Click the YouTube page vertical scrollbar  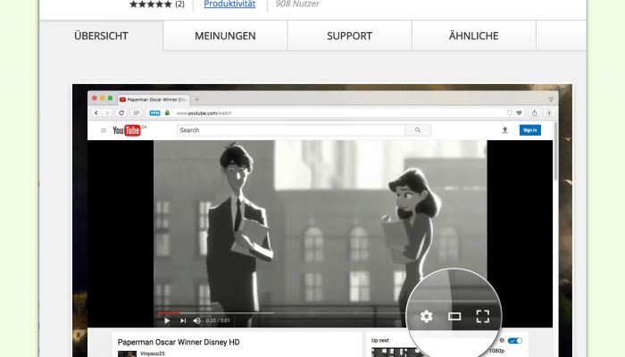click(x=555, y=152)
